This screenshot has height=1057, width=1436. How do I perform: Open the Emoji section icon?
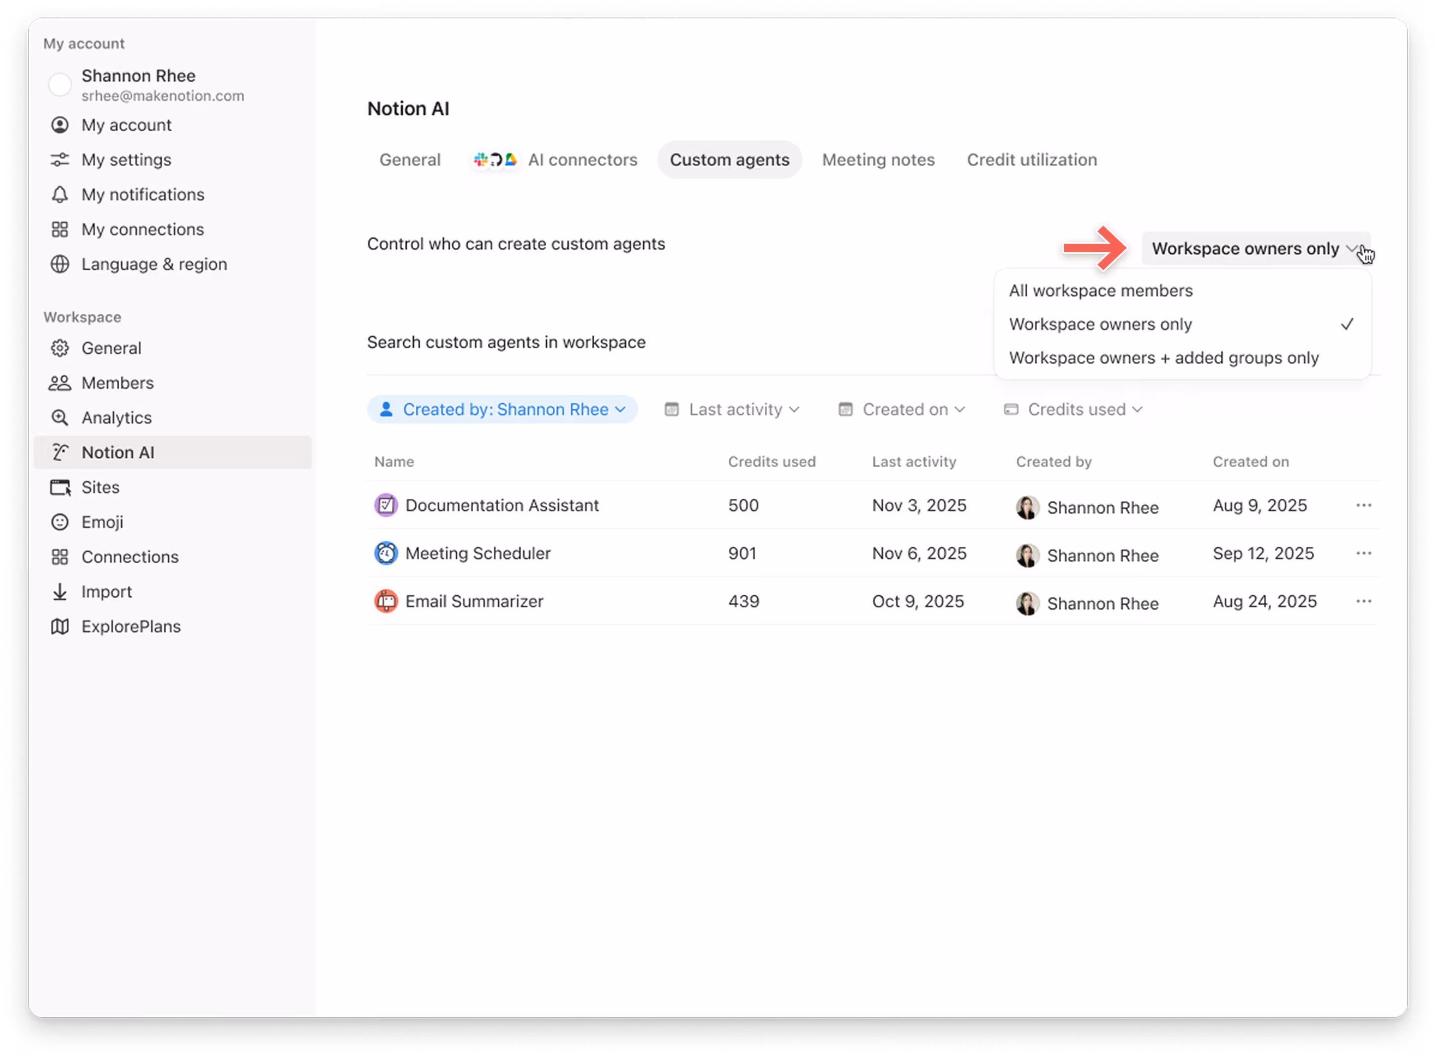60,522
